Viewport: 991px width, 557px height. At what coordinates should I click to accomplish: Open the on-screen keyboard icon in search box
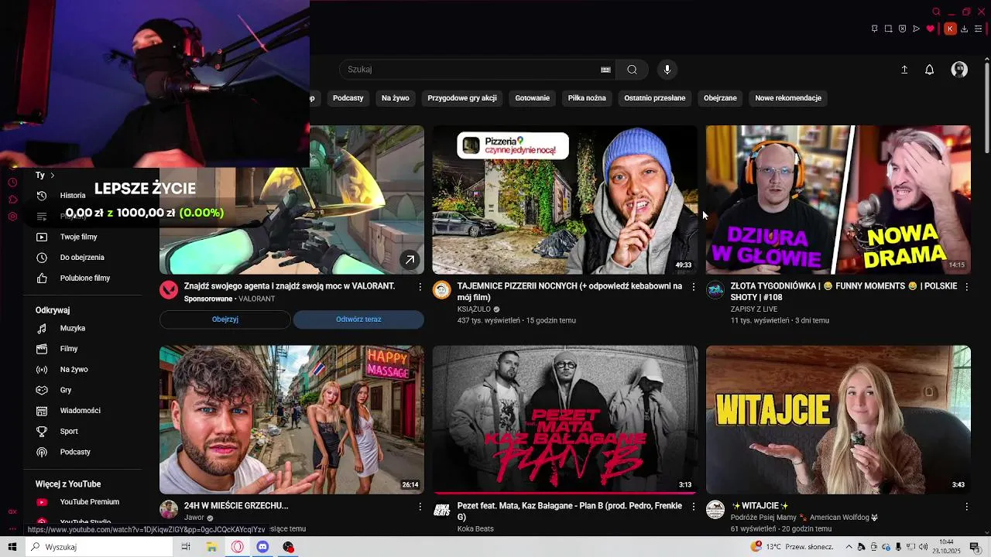point(605,70)
